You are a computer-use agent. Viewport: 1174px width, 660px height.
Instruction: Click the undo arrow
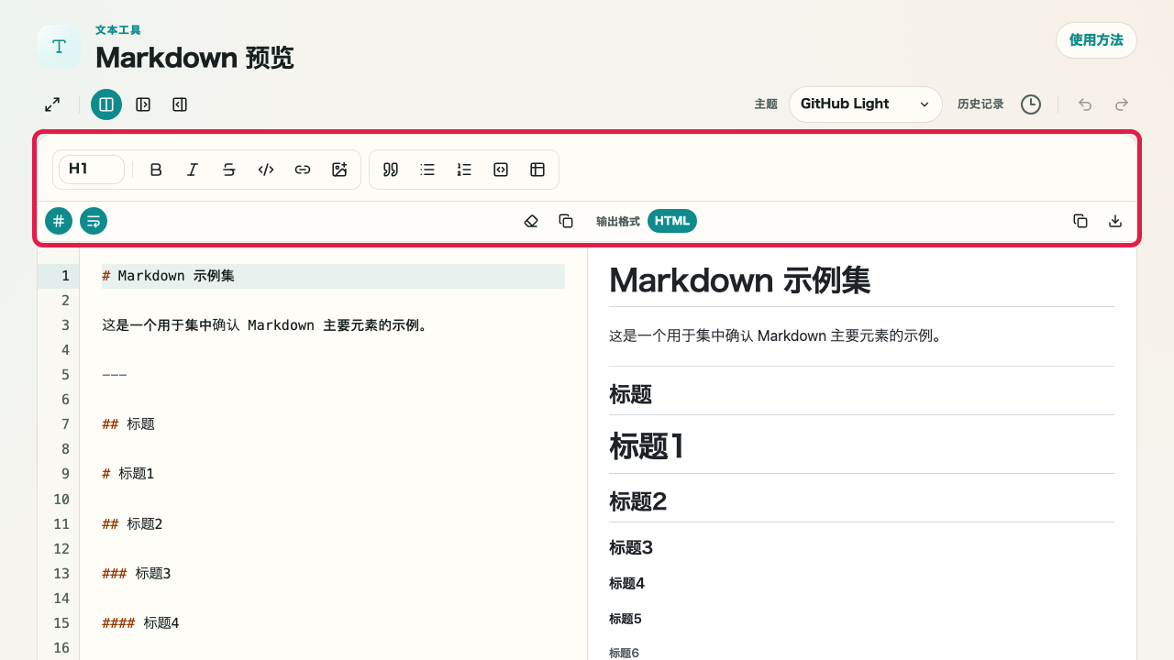tap(1085, 104)
